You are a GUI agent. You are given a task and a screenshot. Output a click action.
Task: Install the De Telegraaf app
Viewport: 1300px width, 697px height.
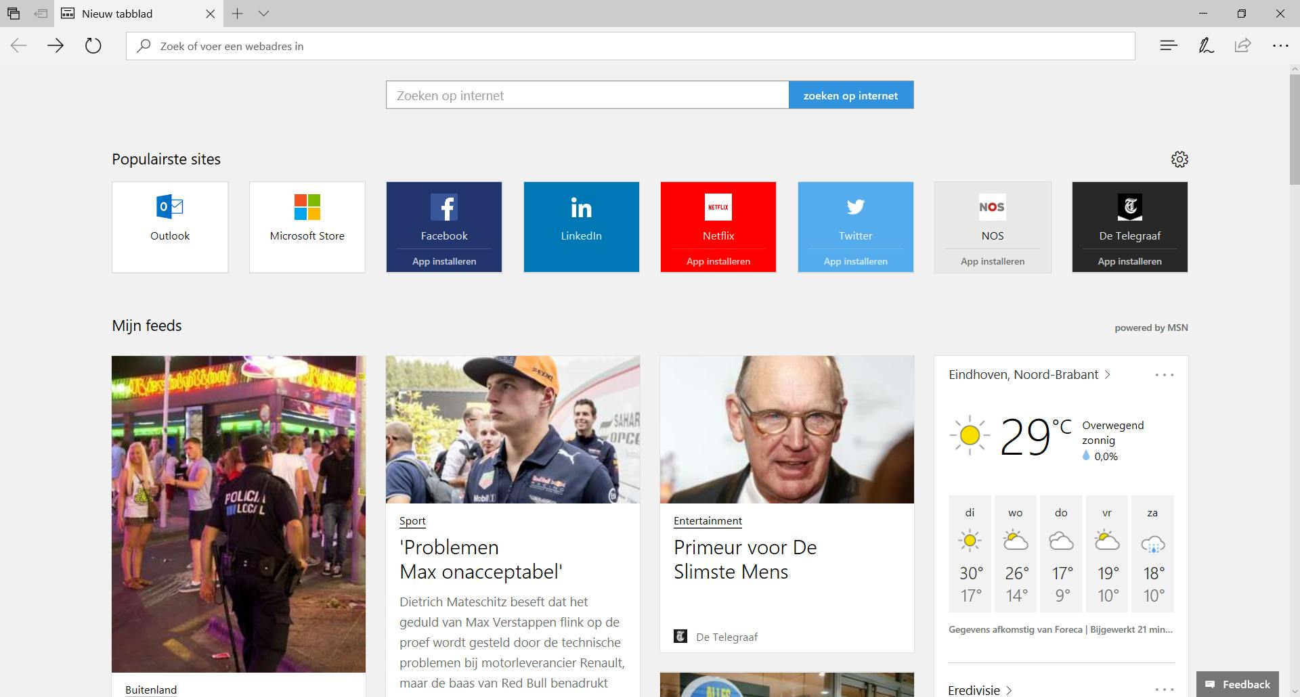pos(1130,261)
